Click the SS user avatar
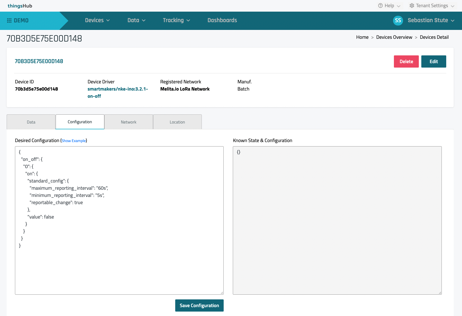The height and width of the screenshot is (316, 462). pos(398,20)
